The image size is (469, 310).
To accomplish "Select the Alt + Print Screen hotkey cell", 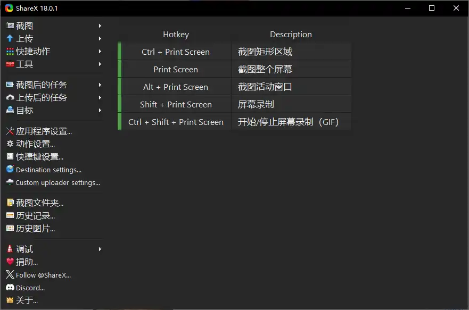I will click(x=176, y=87).
